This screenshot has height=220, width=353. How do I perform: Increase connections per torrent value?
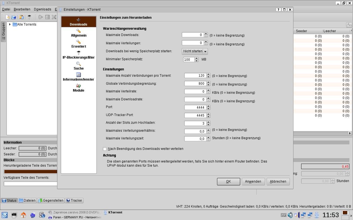click(208, 74)
